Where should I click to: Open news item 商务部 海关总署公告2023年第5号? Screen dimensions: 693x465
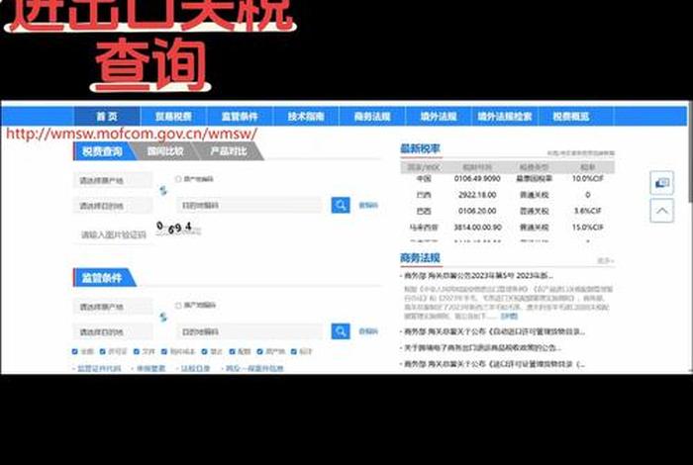(478, 276)
